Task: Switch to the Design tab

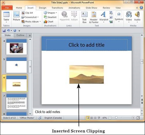Action: [43, 8]
